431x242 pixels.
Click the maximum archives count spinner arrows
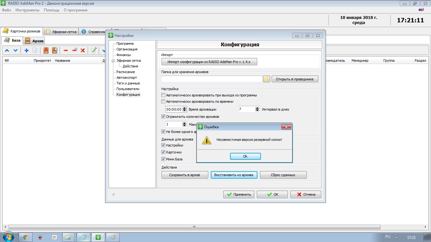(x=185, y=124)
